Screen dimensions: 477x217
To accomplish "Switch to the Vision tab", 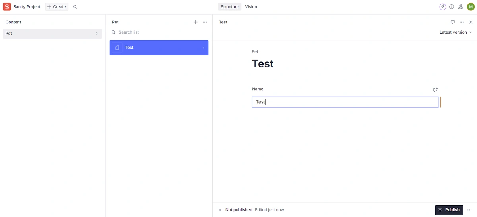I will [x=251, y=7].
